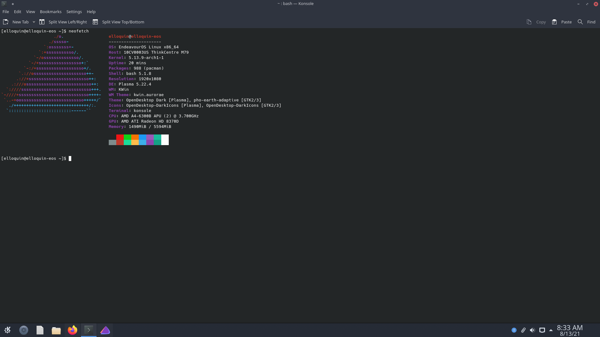Select the Split View Top/Bottom tool
600x337 pixels.
tap(118, 22)
